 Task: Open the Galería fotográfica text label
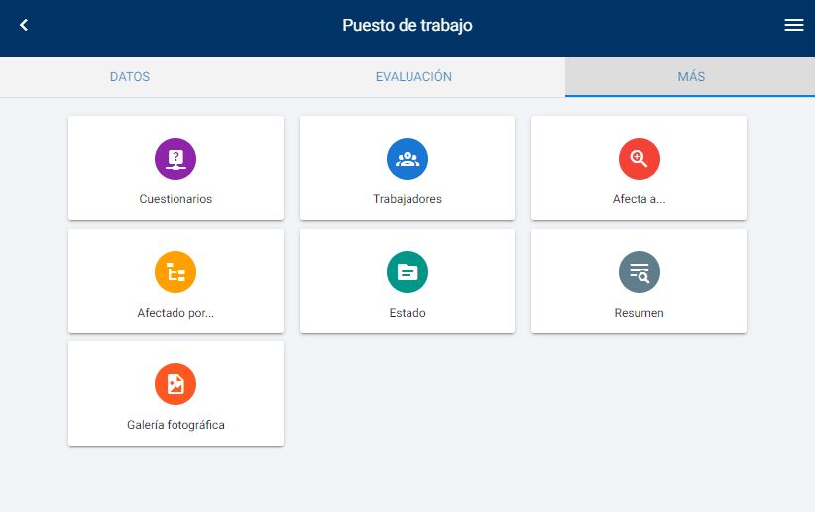click(175, 425)
